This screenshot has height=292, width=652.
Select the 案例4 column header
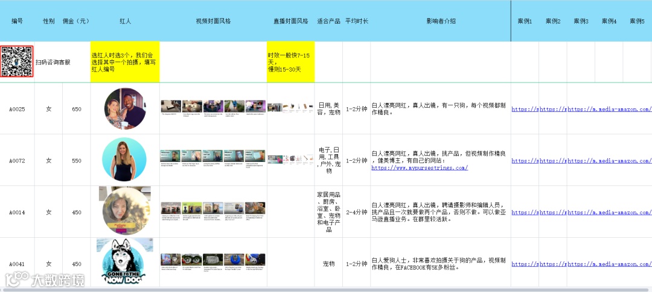point(609,21)
